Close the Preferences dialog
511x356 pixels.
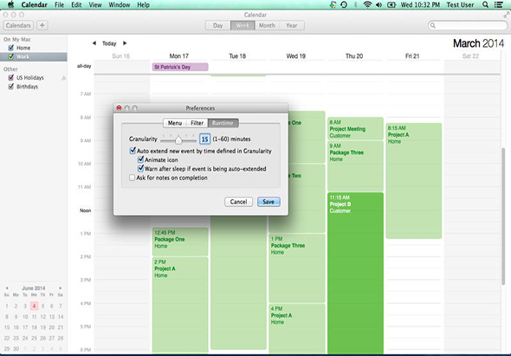pyautogui.click(x=119, y=108)
